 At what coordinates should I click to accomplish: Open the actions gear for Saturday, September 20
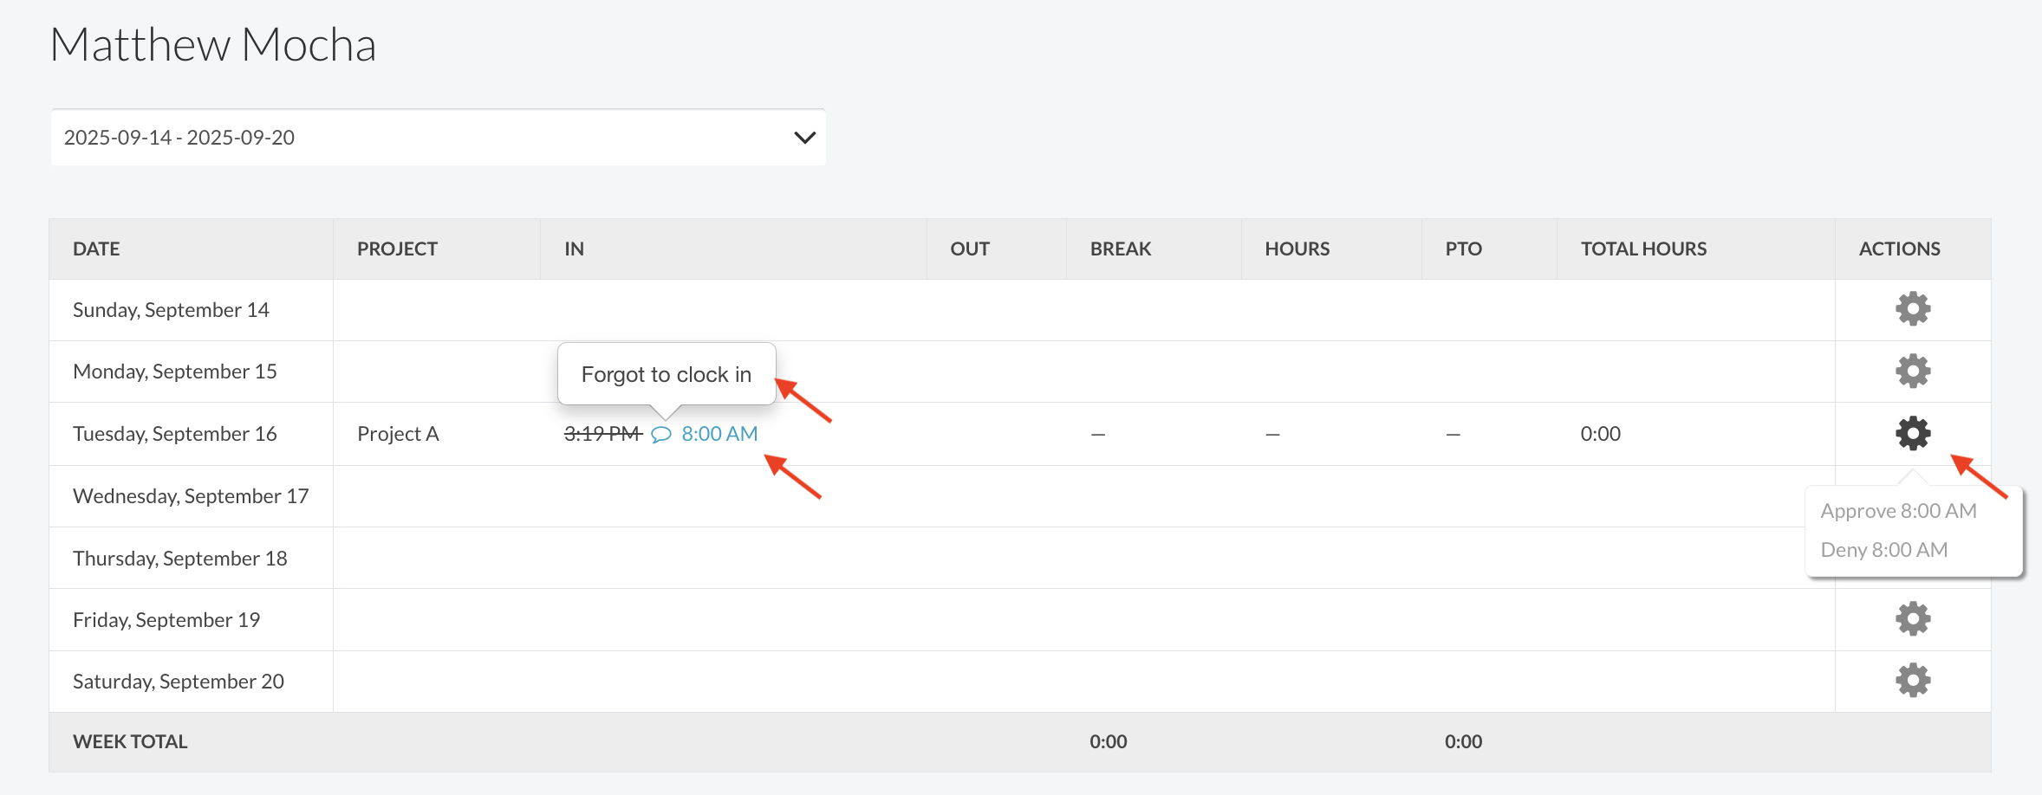click(1912, 681)
